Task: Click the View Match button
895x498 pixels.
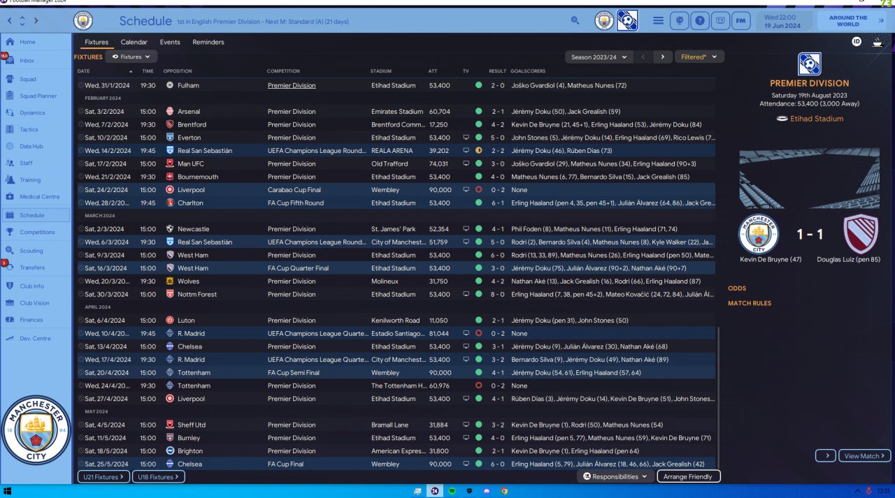Action: pos(864,456)
